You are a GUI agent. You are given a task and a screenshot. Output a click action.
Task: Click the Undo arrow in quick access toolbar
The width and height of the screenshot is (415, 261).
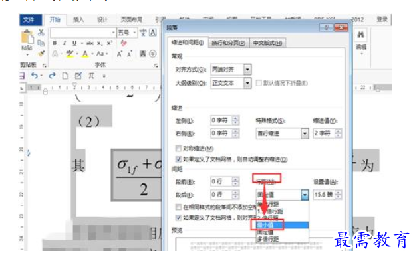[x=35, y=76]
